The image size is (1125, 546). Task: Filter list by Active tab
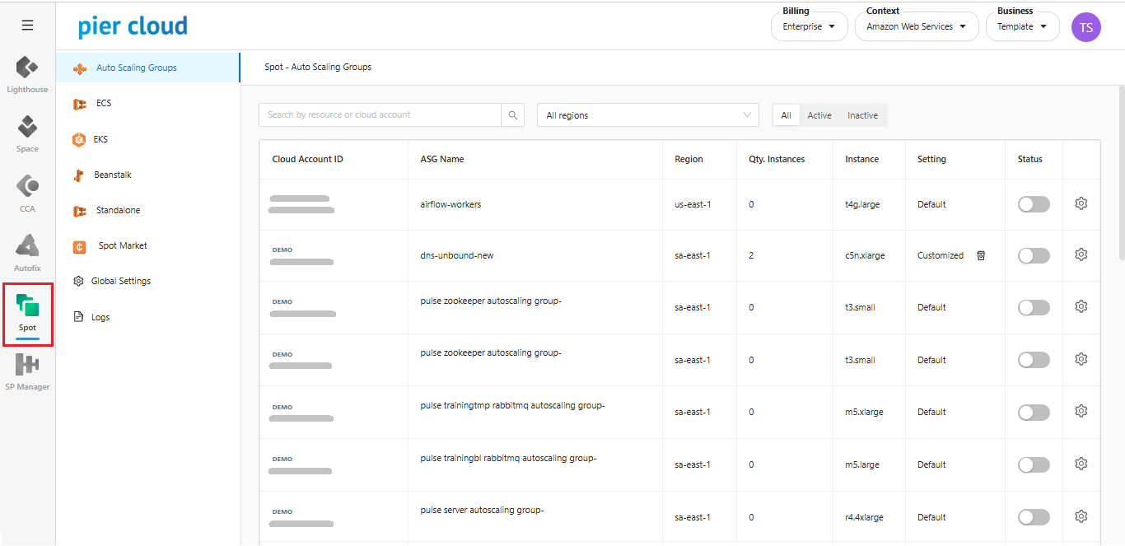[819, 115]
